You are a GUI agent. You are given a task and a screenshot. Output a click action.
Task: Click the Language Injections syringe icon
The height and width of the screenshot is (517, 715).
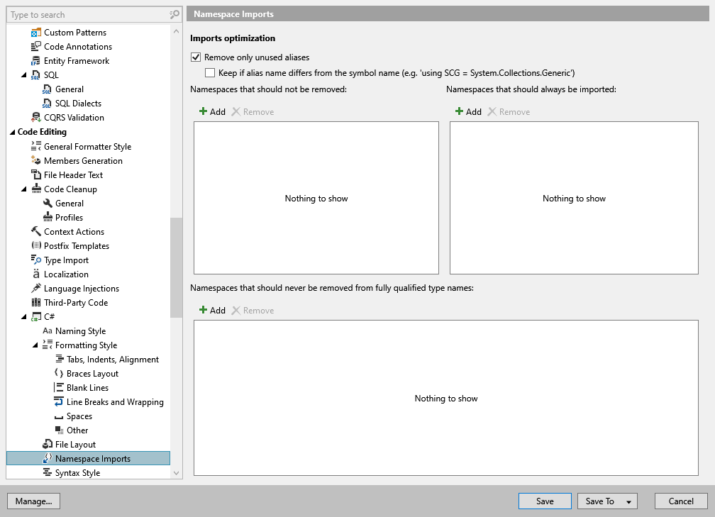pos(34,288)
